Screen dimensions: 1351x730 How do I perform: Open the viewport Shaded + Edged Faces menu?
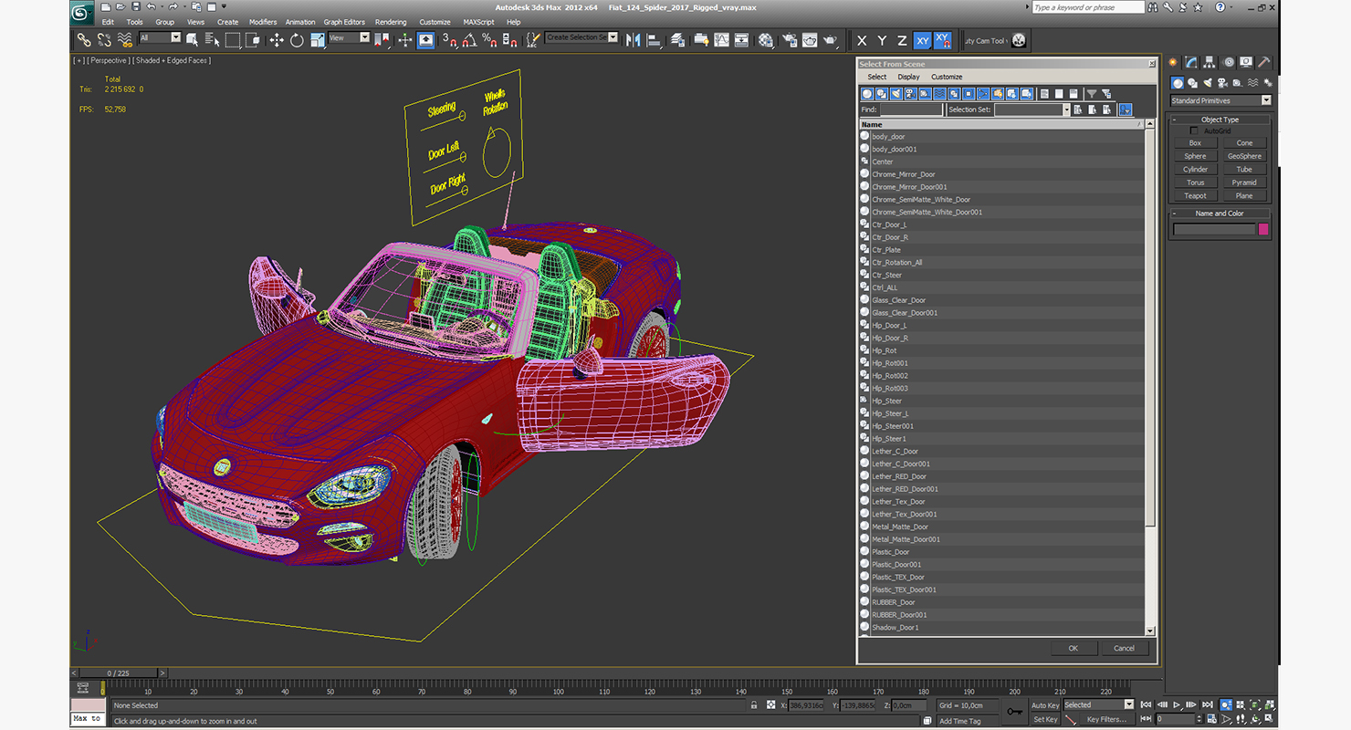[x=173, y=61]
